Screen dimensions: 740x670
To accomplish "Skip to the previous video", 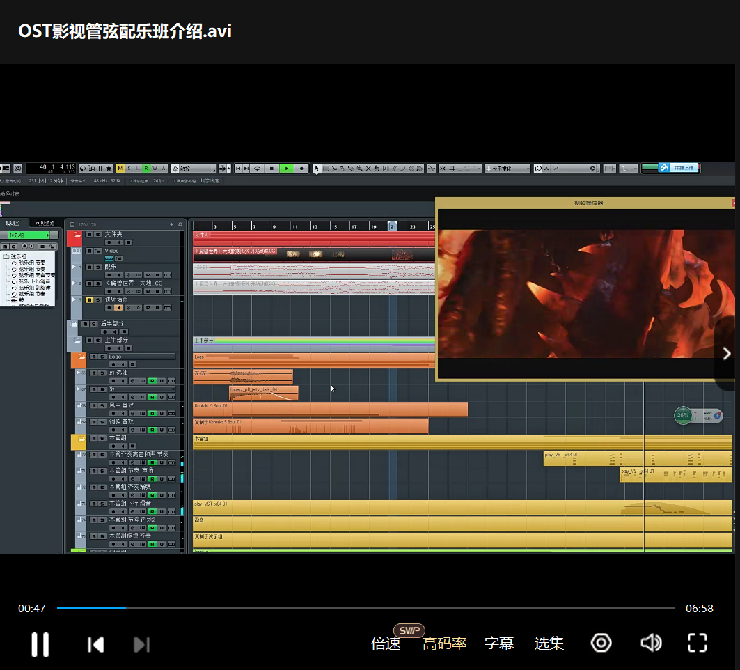I will pos(96,644).
